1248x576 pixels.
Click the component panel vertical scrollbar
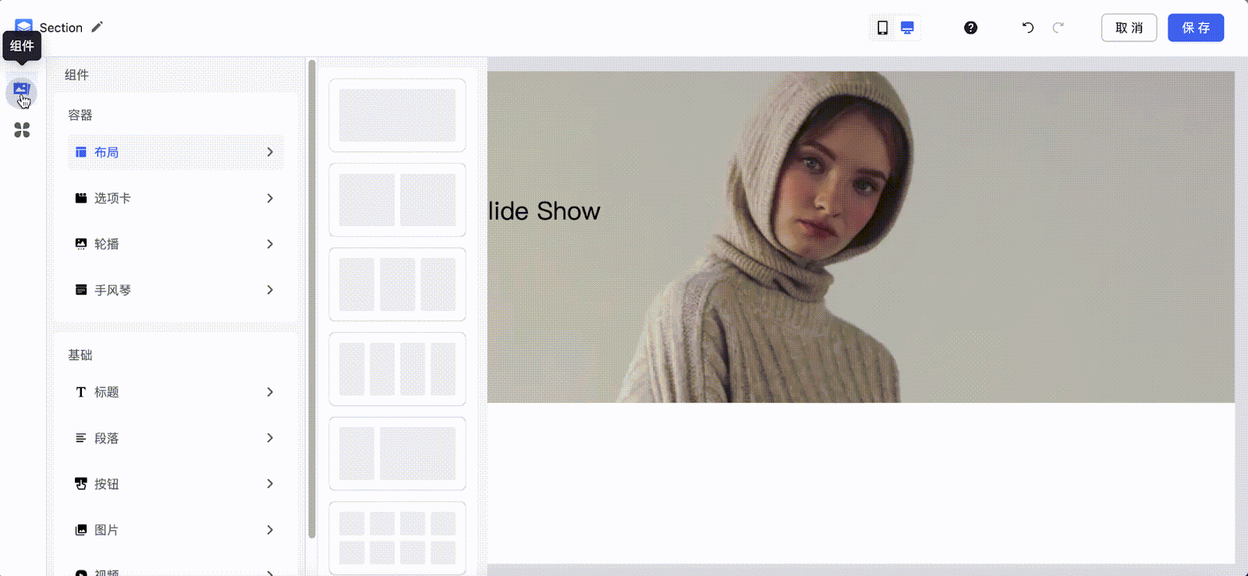(312, 296)
